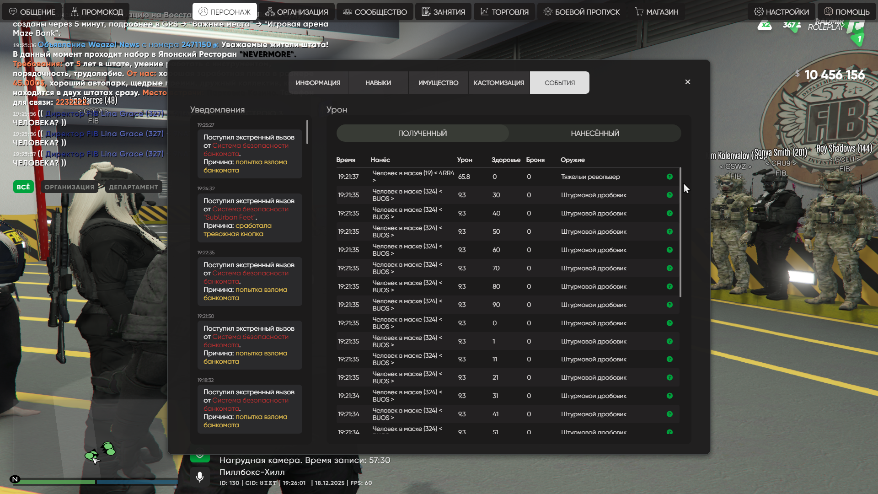This screenshot has width=878, height=494.
Task: Select the Полученный damage toggle
Action: tap(422, 133)
